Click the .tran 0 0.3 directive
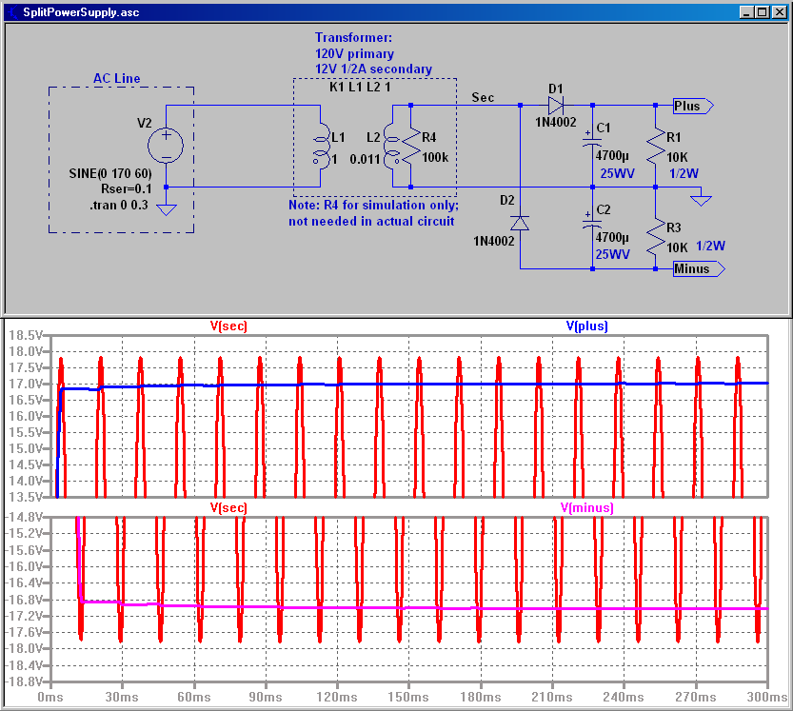 [x=119, y=206]
